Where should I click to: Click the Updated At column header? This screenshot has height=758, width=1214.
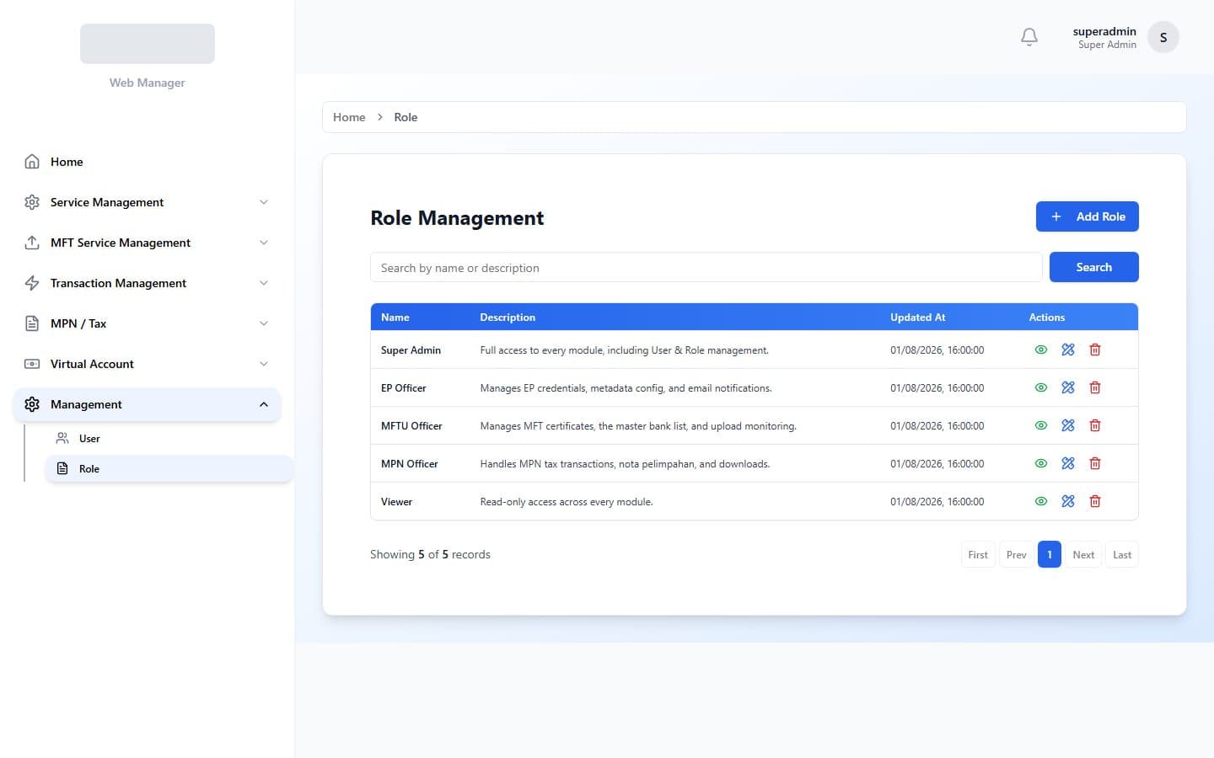(917, 318)
